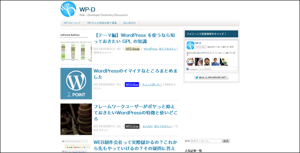Click the WP-D site logo
The width and height of the screenshot is (300, 153).
click(x=68, y=9)
